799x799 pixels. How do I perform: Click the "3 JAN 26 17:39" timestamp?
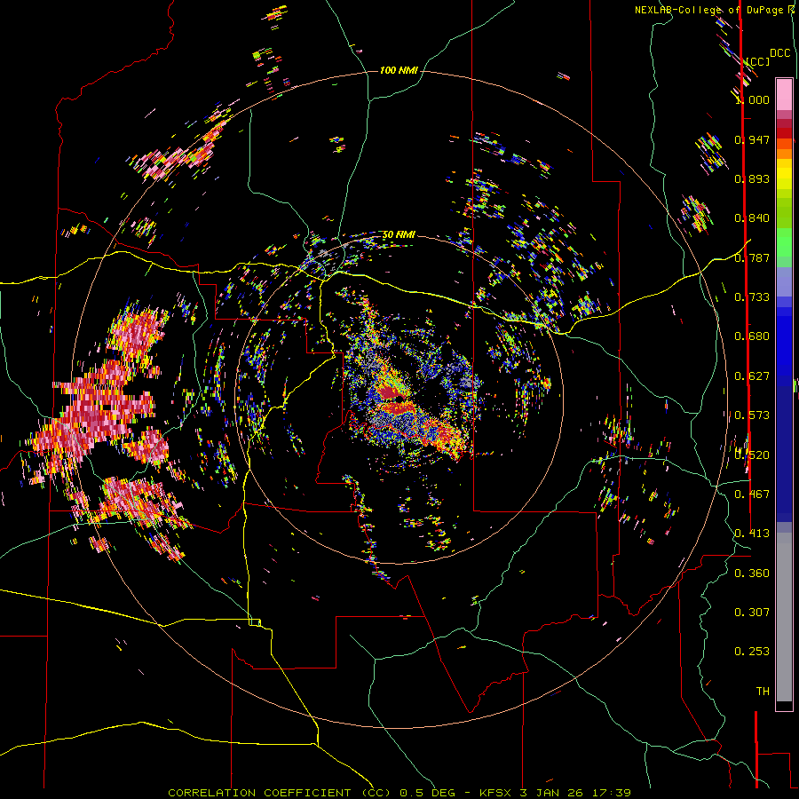point(575,793)
